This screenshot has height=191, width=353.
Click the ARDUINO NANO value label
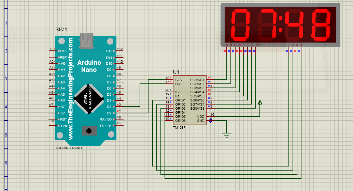tap(69, 148)
